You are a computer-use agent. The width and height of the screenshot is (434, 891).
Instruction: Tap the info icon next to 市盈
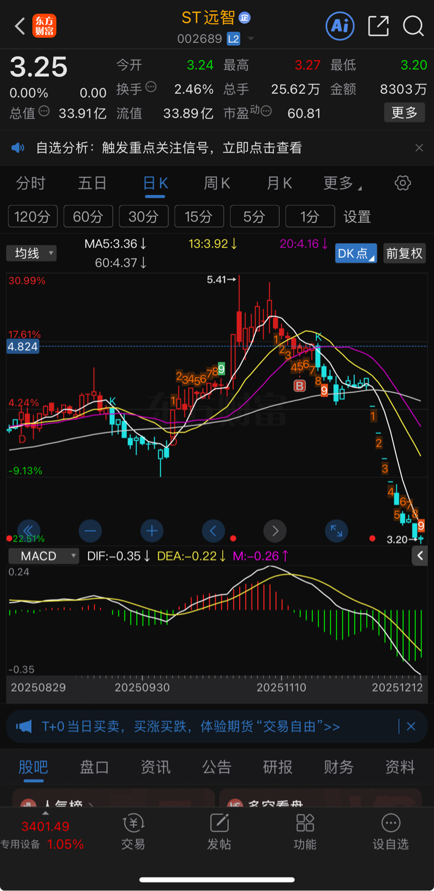click(266, 111)
